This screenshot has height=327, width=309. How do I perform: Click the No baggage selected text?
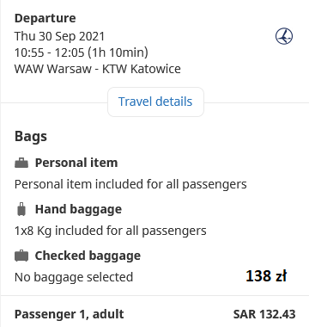[x=74, y=277]
